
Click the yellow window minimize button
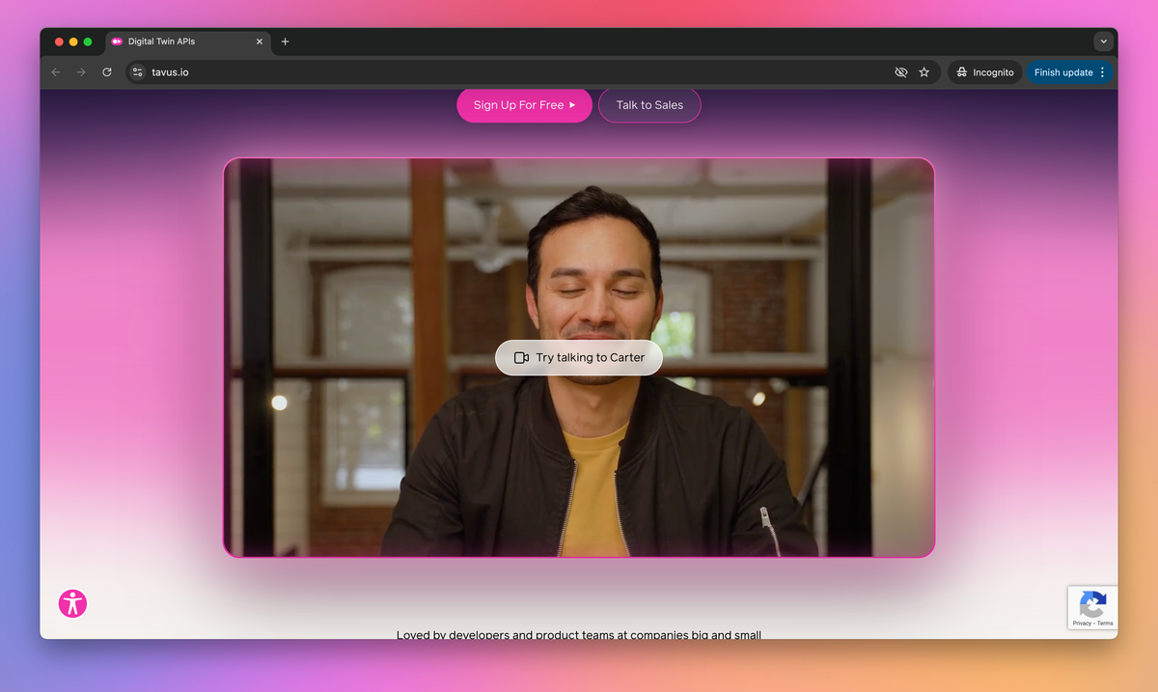tap(73, 42)
